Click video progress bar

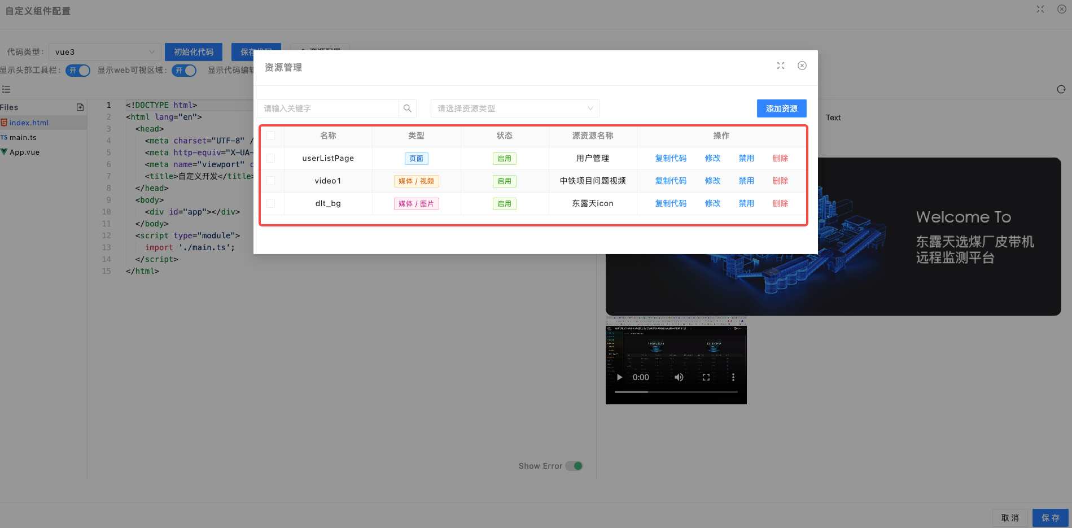(676, 391)
